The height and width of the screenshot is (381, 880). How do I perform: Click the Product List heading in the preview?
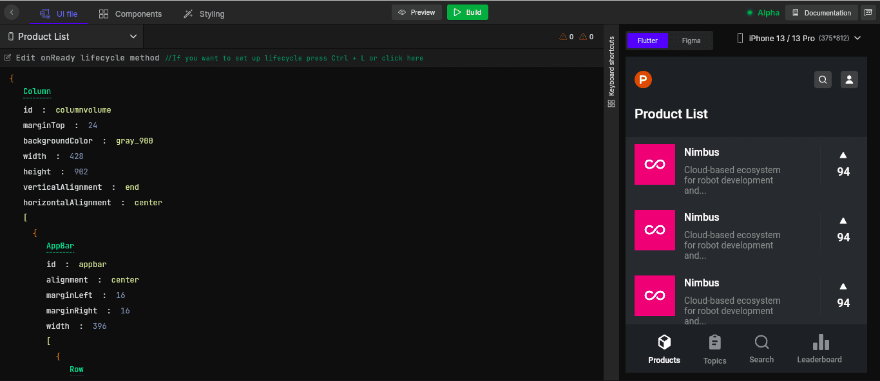671,114
